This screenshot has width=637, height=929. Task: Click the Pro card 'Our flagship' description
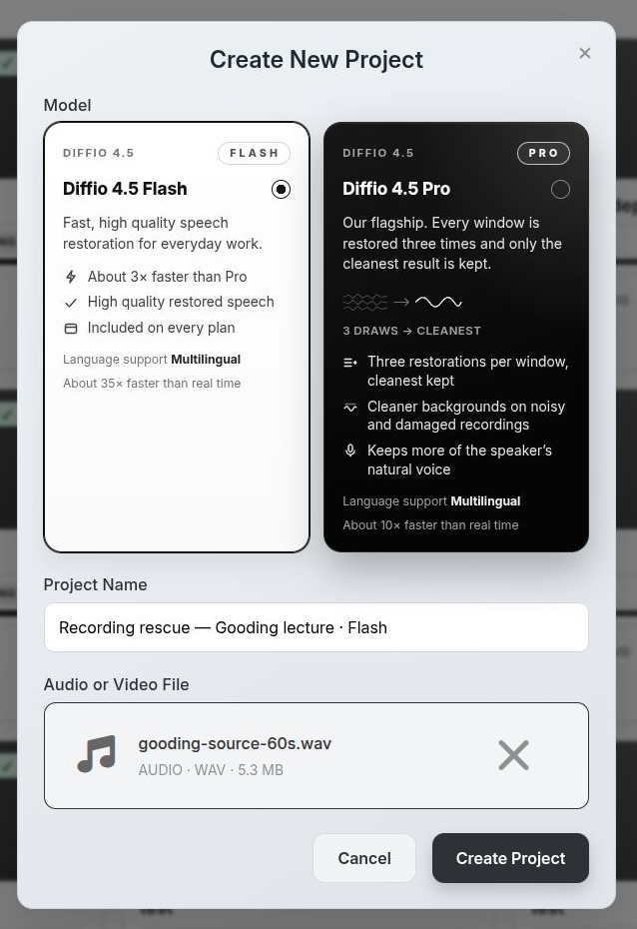pyautogui.click(x=452, y=243)
